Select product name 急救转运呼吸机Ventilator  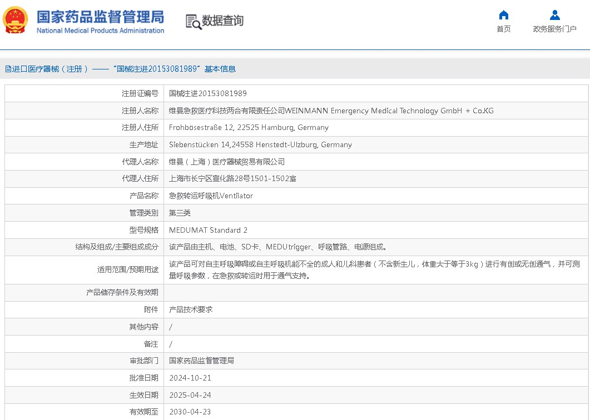tap(211, 196)
